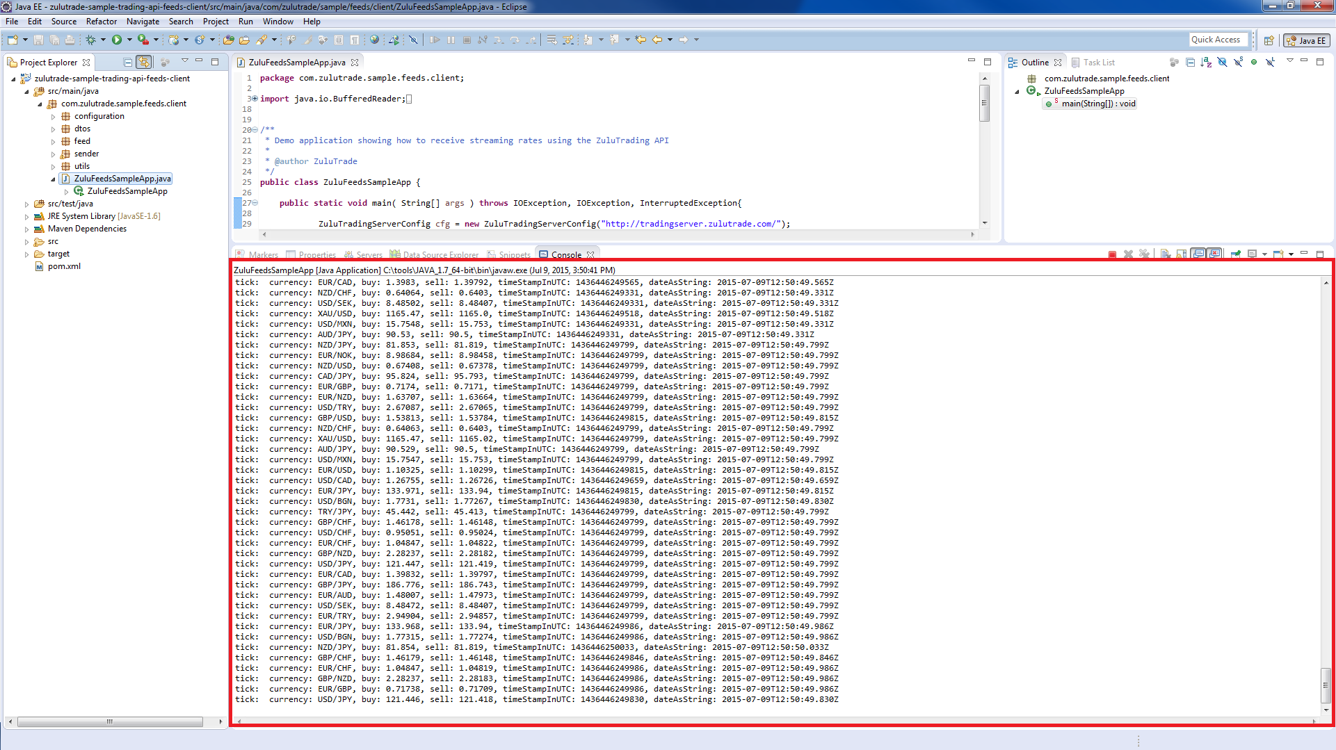Screen dimensions: 1336x750
Task: Click the Quick Access search field
Action: [1217, 40]
